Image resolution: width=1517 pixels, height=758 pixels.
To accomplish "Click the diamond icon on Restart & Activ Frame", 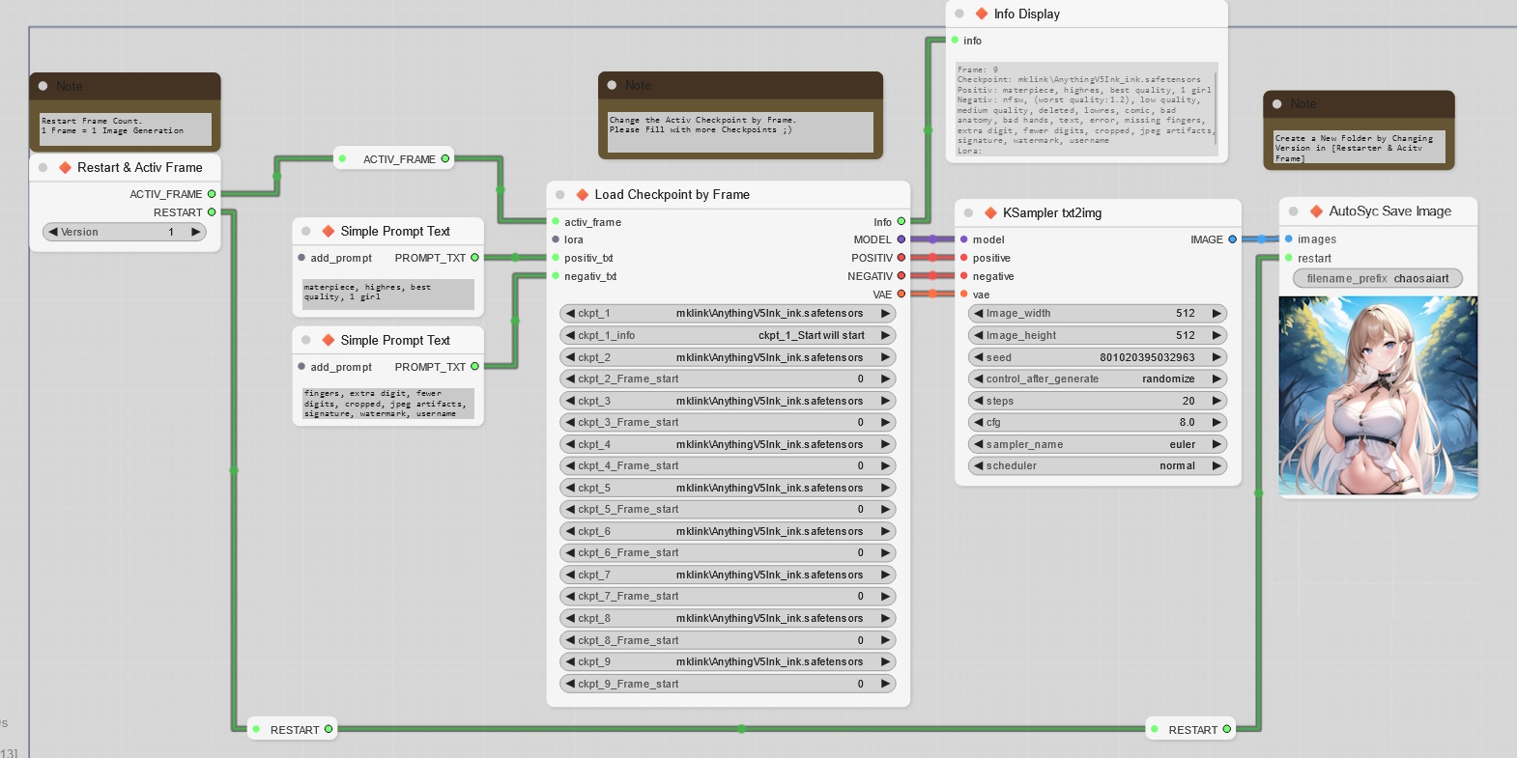I will tap(66, 168).
